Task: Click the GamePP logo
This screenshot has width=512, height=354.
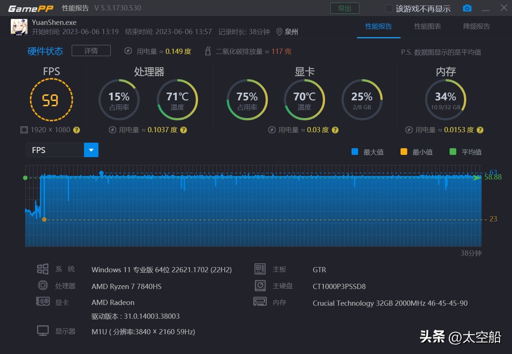Action: coord(31,8)
